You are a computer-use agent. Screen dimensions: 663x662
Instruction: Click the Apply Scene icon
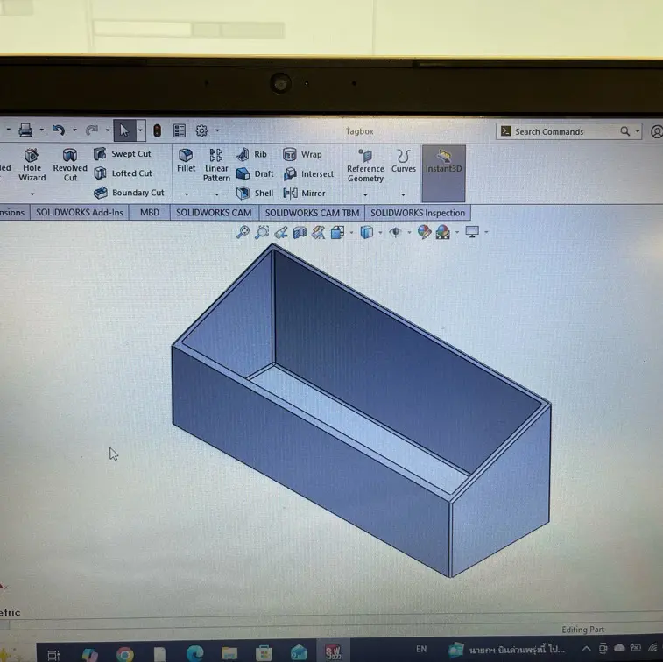click(442, 232)
